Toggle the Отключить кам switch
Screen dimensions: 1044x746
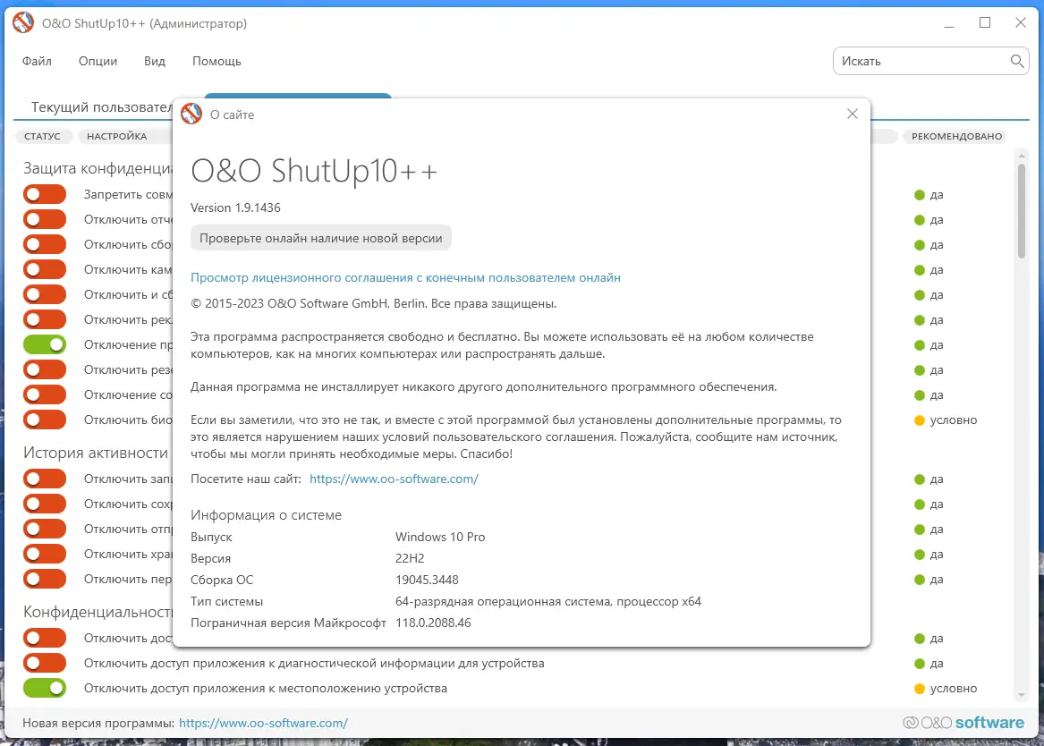pos(45,269)
